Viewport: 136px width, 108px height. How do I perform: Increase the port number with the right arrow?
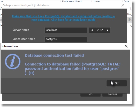(108, 30)
